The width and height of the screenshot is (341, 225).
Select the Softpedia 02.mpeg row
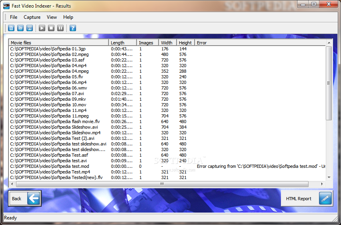(167, 54)
